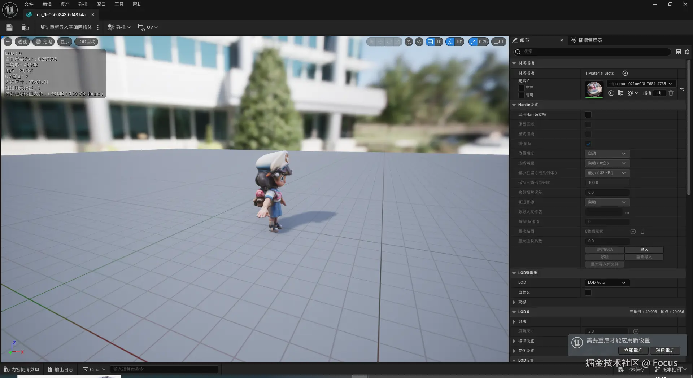Enable the 自定义 custom LOD checkbox

pos(588,293)
